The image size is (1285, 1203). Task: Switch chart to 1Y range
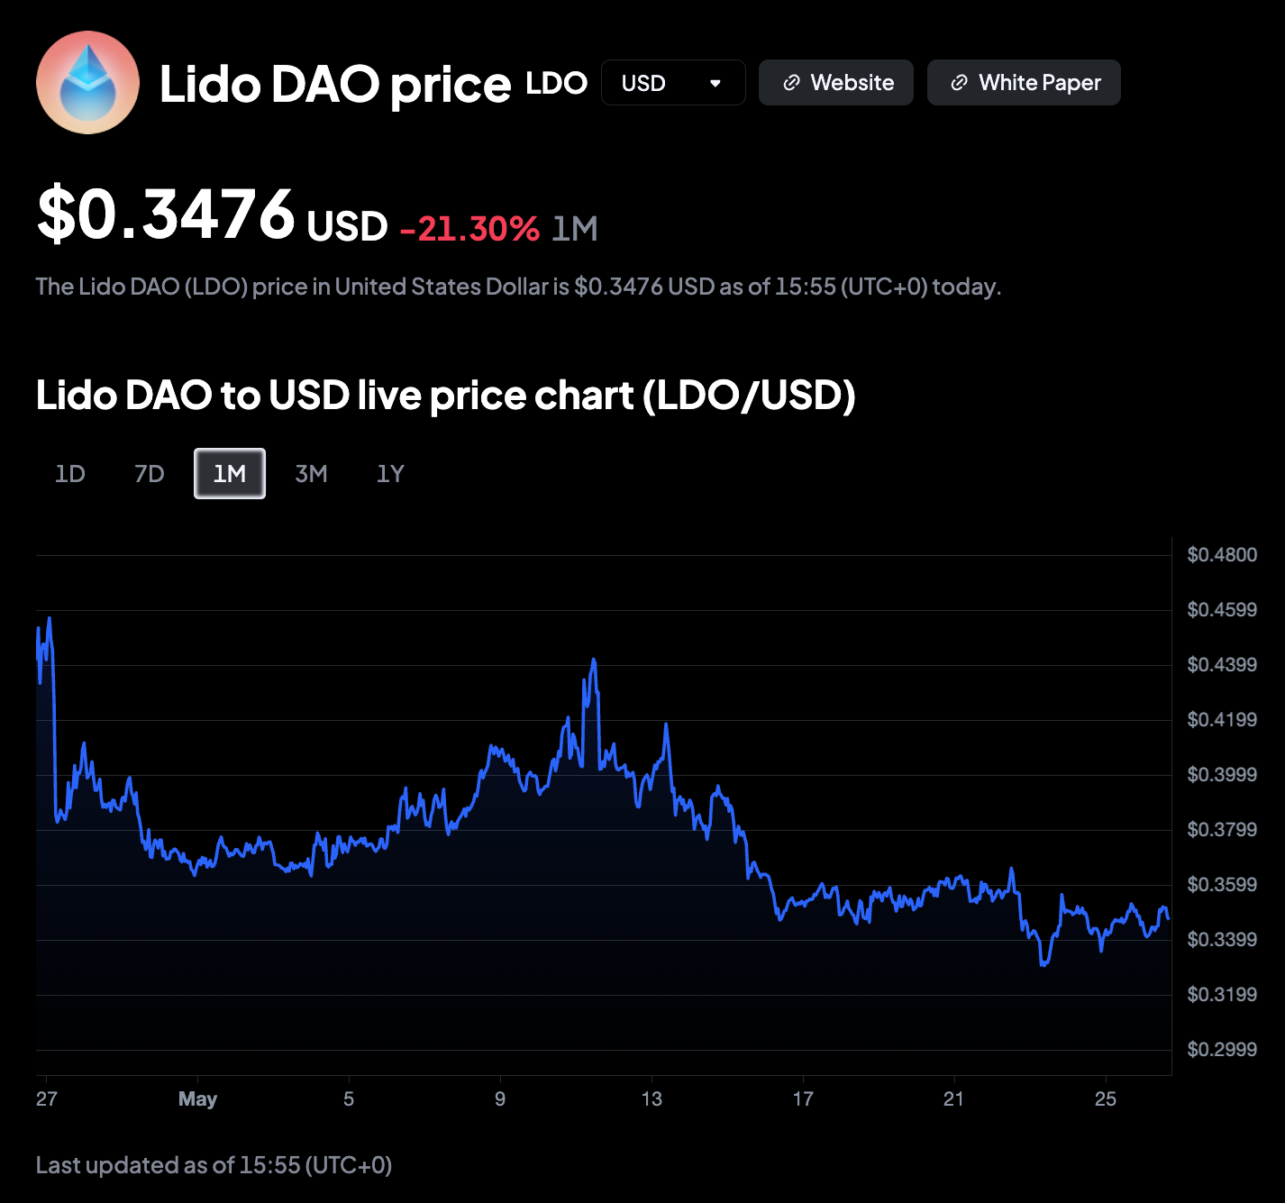[390, 473]
